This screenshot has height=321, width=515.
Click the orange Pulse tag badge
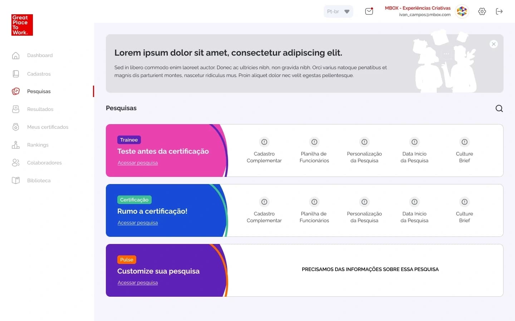point(127,260)
